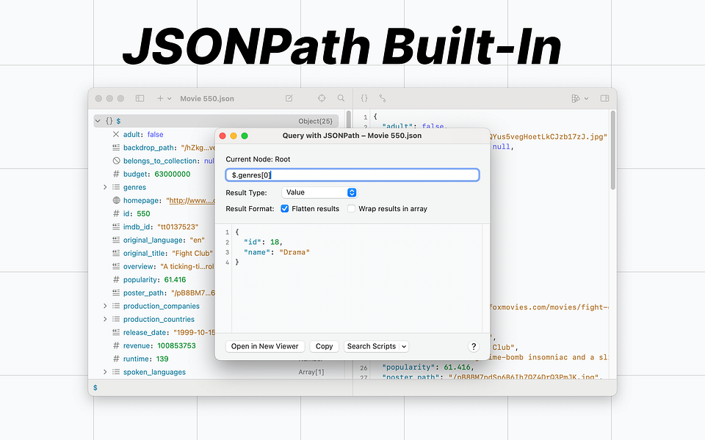This screenshot has height=440, width=705.
Task: Click the chain link path icon
Action: pyautogui.click(x=382, y=98)
